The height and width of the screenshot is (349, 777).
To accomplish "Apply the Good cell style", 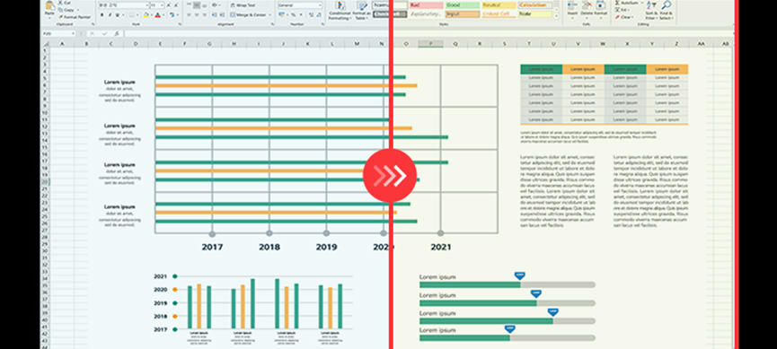I will click(463, 5).
